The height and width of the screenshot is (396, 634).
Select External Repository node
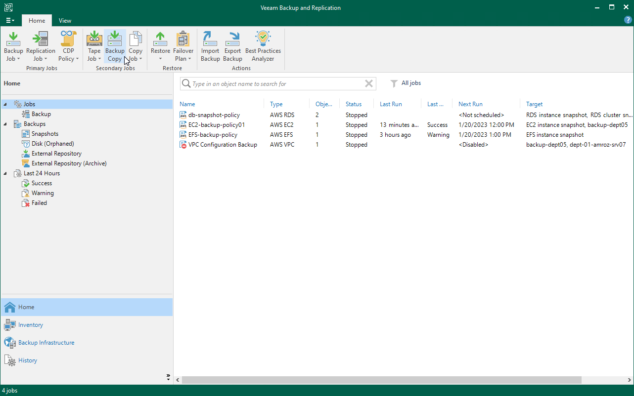tap(56, 154)
